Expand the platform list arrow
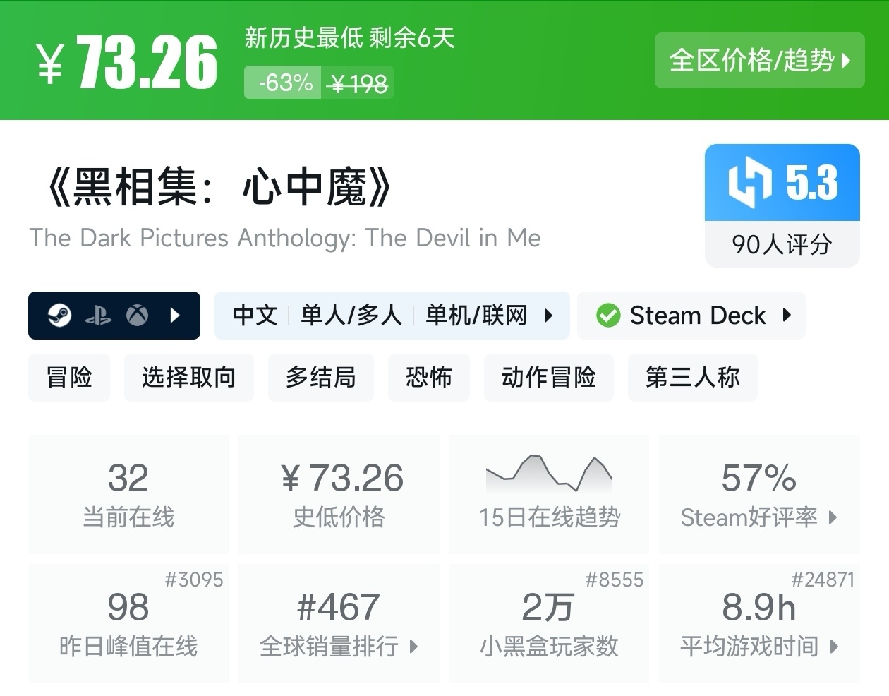The height and width of the screenshot is (696, 889). point(176,315)
